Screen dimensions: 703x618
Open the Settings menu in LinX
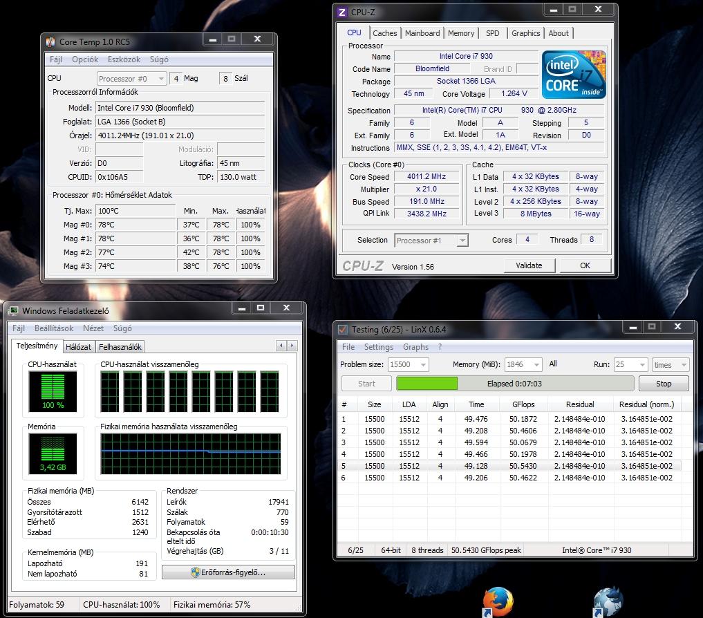point(378,347)
